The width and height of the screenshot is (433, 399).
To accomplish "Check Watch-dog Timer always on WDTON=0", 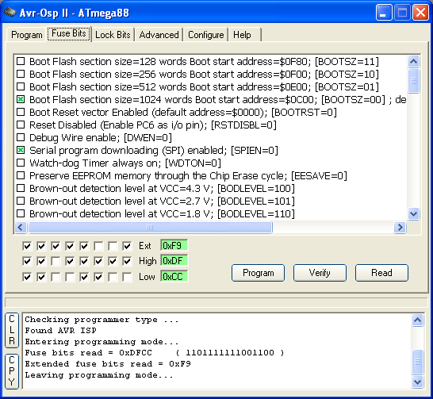I will point(21,163).
